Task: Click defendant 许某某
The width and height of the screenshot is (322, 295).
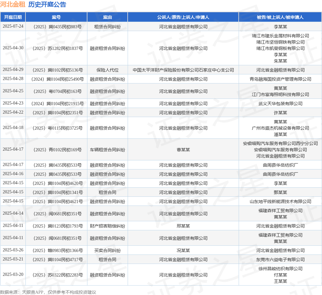Action: pos(280,113)
